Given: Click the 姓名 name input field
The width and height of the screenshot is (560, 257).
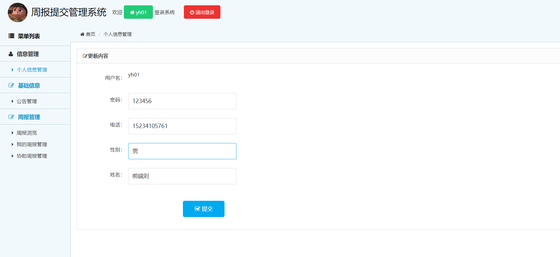Looking at the screenshot, I should point(182,176).
